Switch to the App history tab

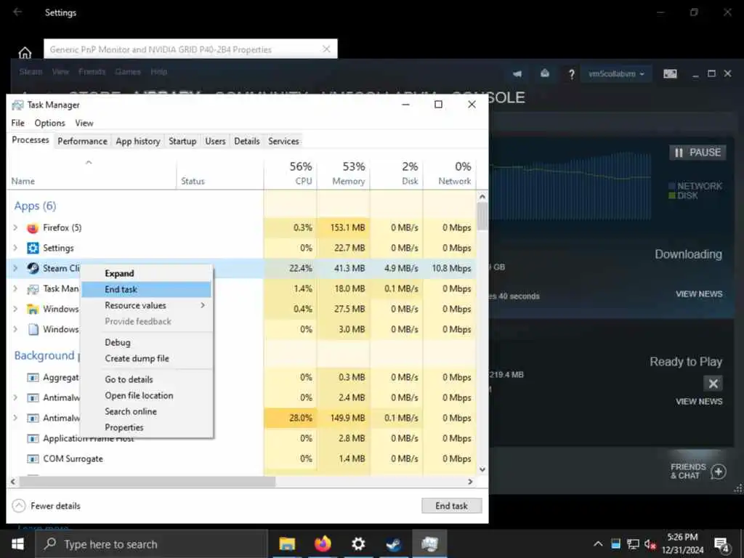[x=138, y=141]
